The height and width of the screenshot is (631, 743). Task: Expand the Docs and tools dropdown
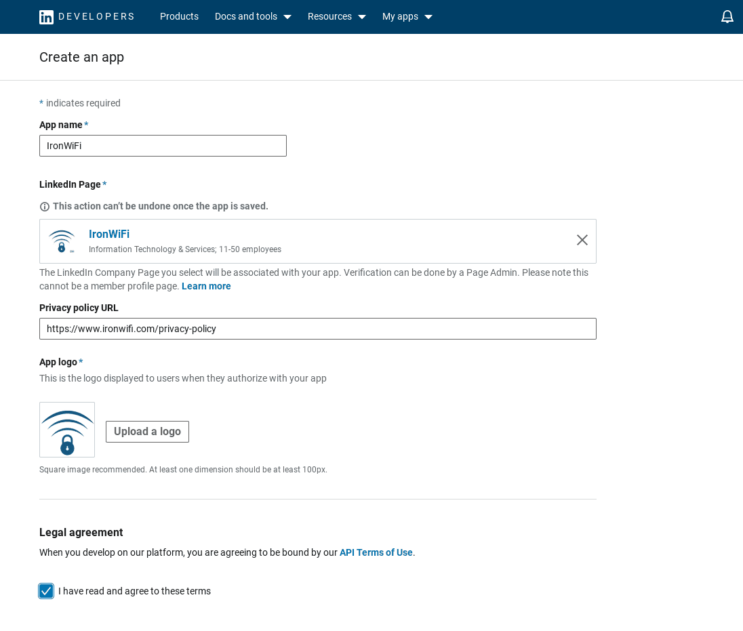tap(253, 16)
